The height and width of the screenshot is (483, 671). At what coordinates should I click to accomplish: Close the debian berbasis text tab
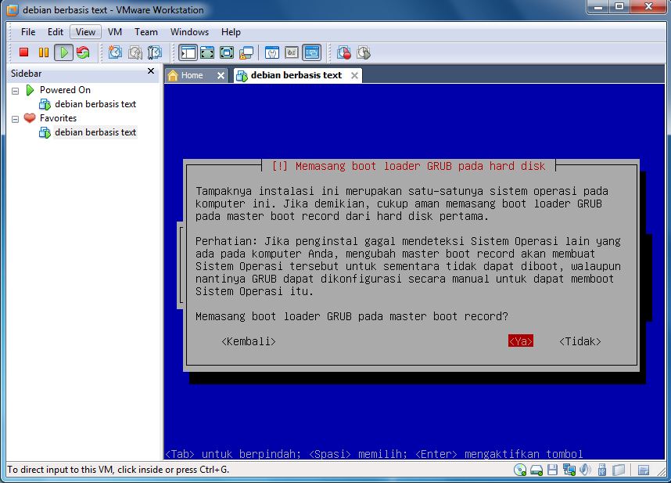pos(354,76)
